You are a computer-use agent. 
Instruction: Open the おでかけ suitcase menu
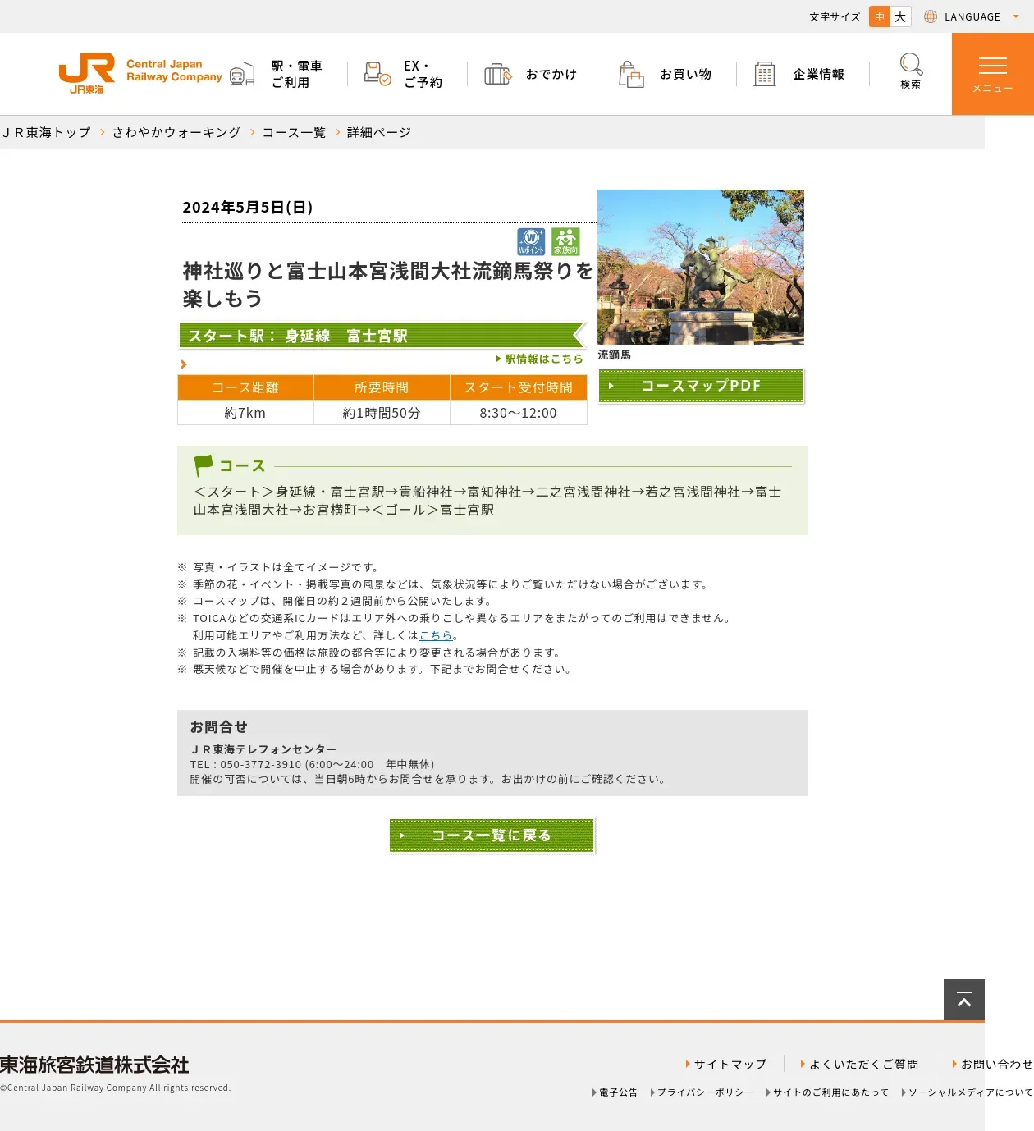(531, 74)
